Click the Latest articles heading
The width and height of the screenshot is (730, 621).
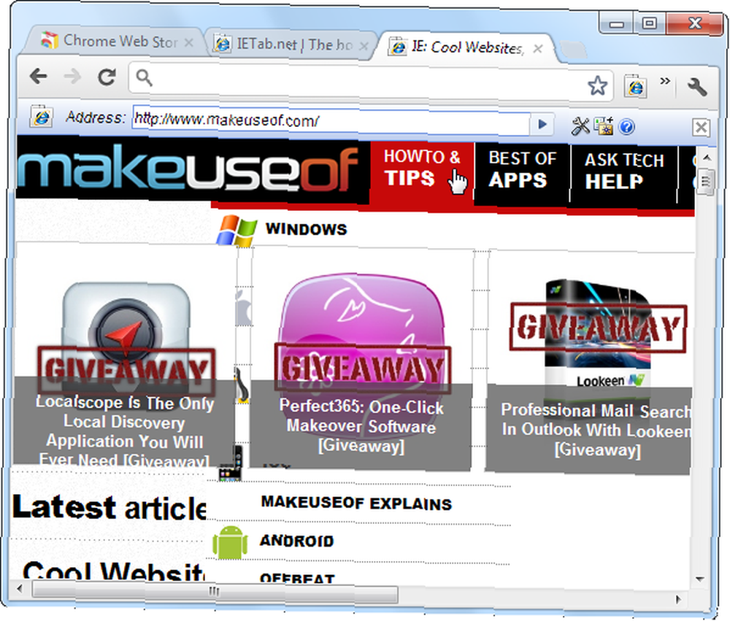109,507
